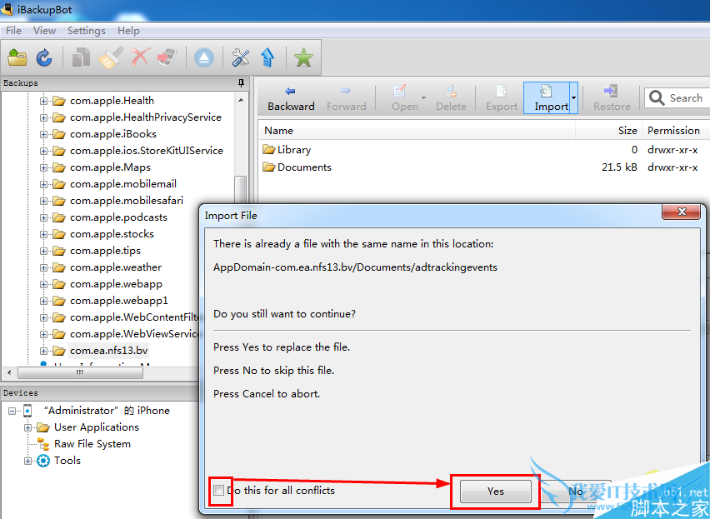Click the Forward navigation button
Image resolution: width=710 pixels, height=519 pixels.
pos(347,98)
